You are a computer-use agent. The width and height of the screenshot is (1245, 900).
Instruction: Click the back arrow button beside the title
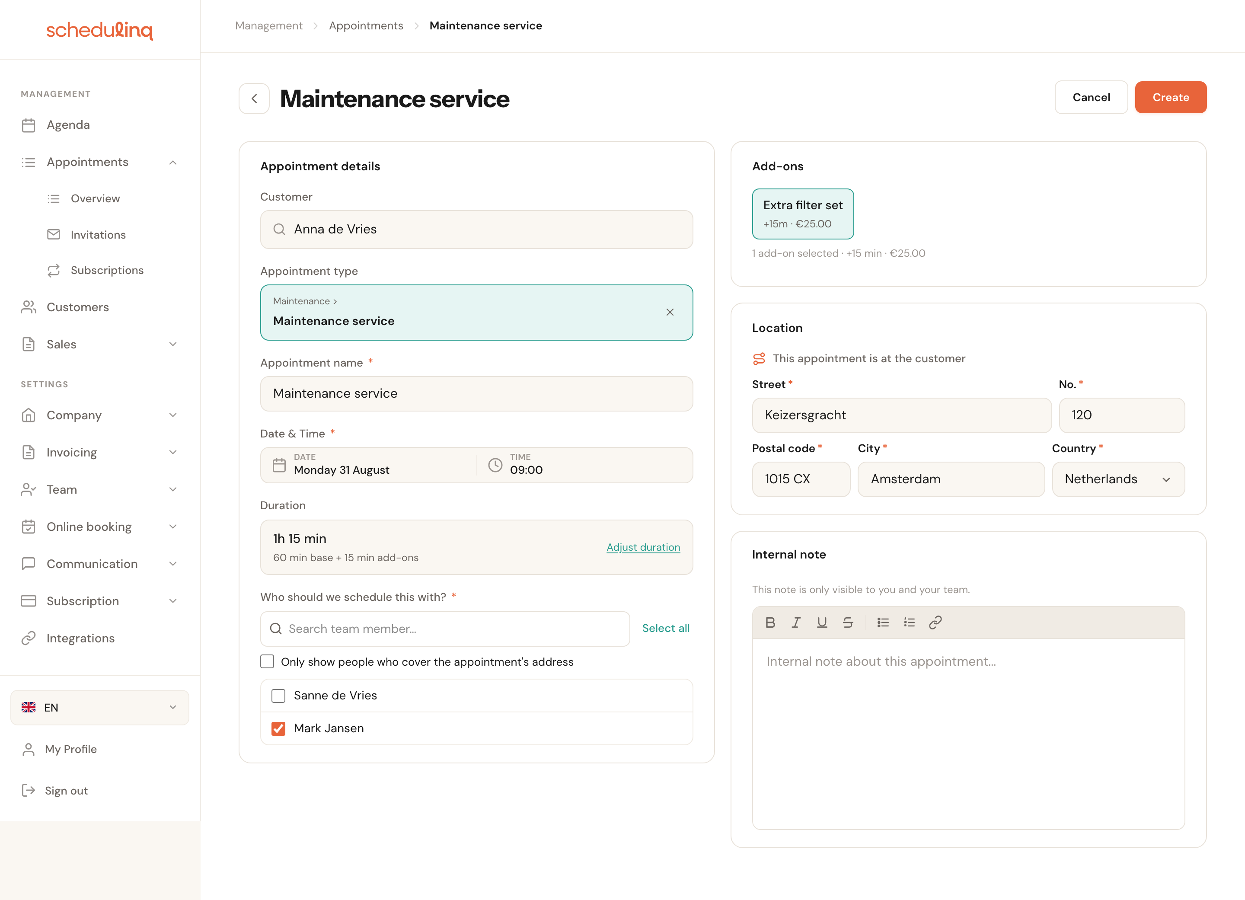(254, 99)
